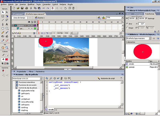The width and height of the screenshot is (160, 116).
Task: Click the Eraser tool
Action: (7, 40)
